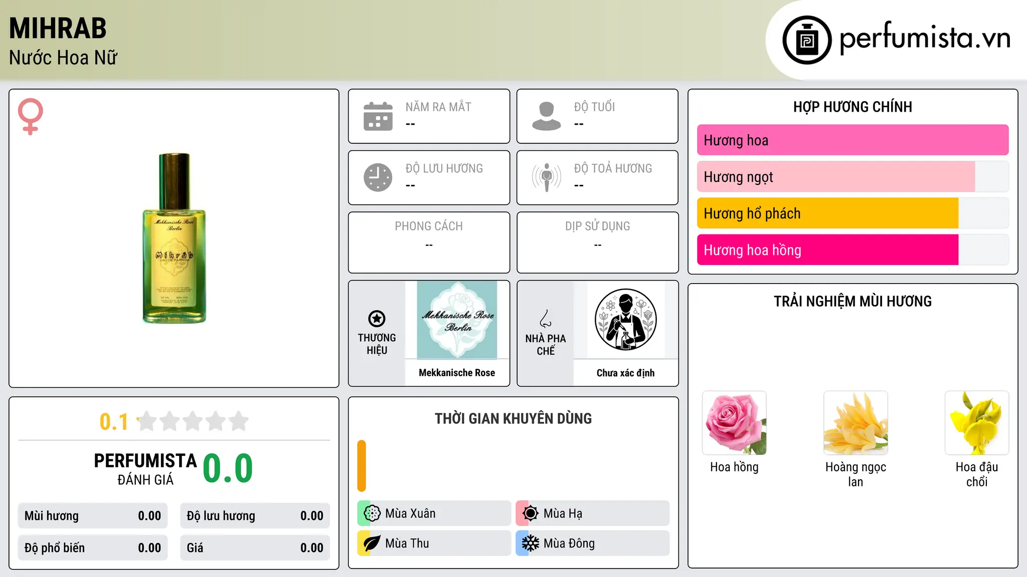This screenshot has width=1027, height=577.
Task: Click the perfumista.vn site name
Action: (x=925, y=38)
